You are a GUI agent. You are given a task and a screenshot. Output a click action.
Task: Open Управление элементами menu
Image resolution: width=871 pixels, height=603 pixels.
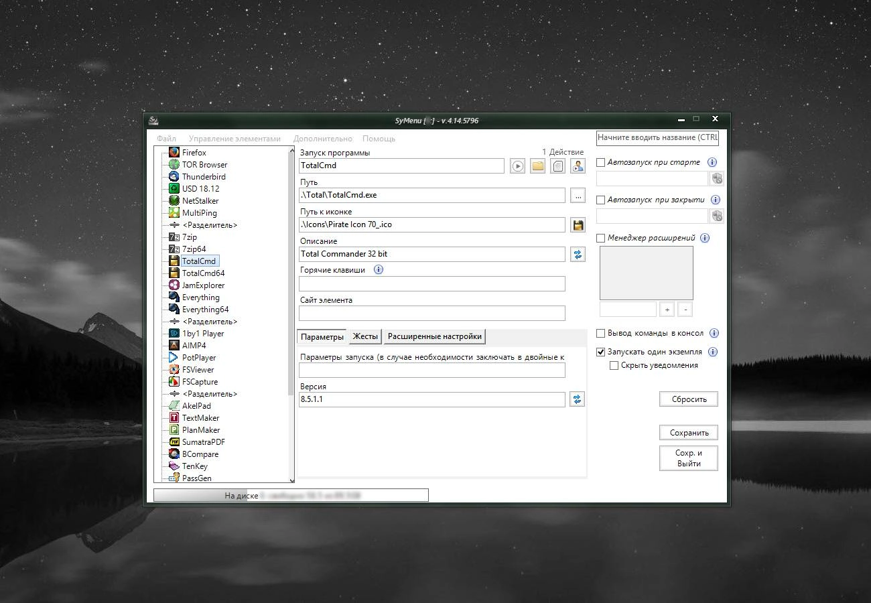point(235,139)
